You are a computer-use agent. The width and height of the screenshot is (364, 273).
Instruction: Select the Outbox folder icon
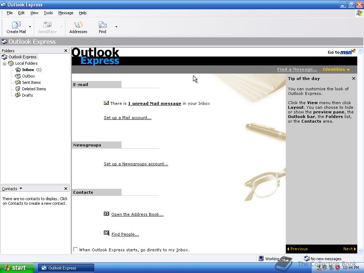[x=18, y=76]
